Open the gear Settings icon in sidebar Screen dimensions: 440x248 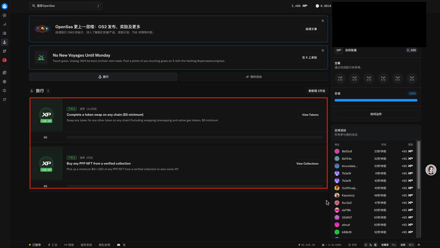point(4,82)
